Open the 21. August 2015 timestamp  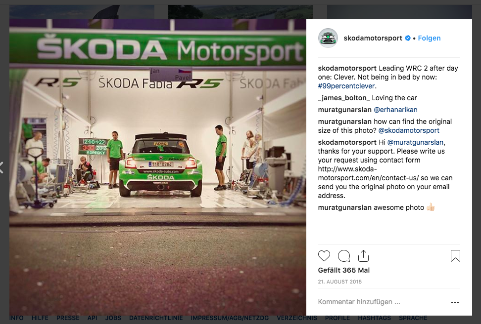pos(339,282)
